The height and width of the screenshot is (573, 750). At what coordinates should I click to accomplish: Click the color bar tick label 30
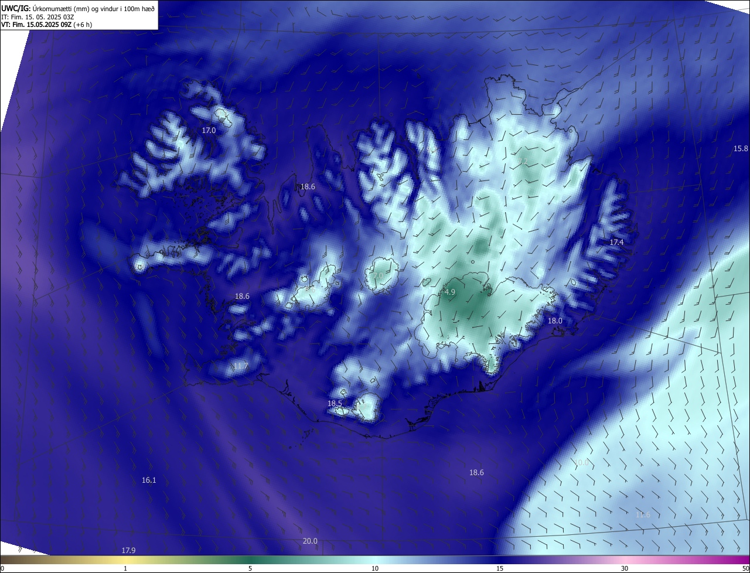[x=625, y=568]
